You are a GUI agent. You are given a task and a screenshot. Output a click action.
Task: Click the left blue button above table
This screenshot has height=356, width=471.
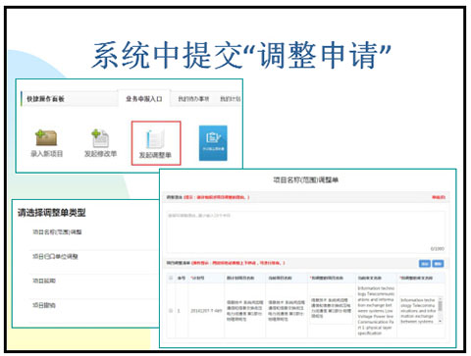click(425, 264)
